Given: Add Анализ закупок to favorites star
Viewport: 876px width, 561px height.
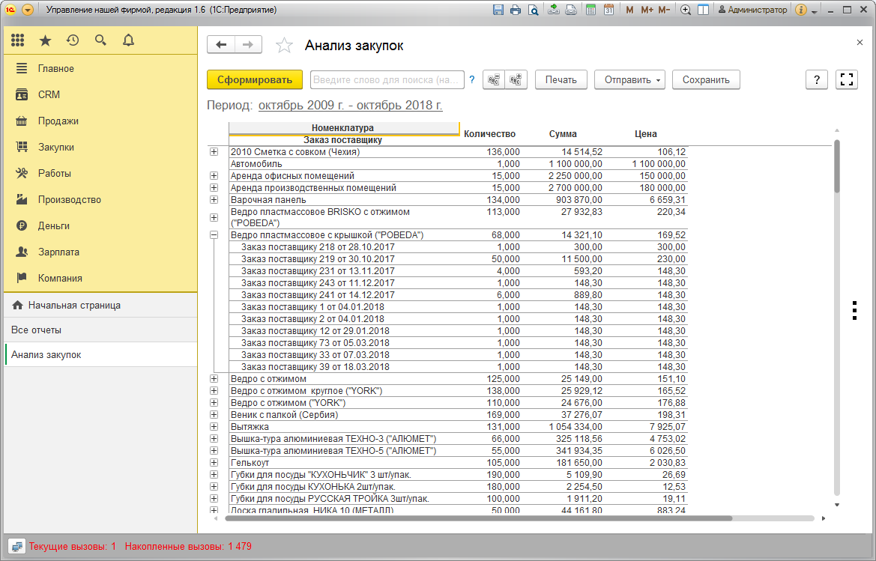Looking at the screenshot, I should coord(284,45).
